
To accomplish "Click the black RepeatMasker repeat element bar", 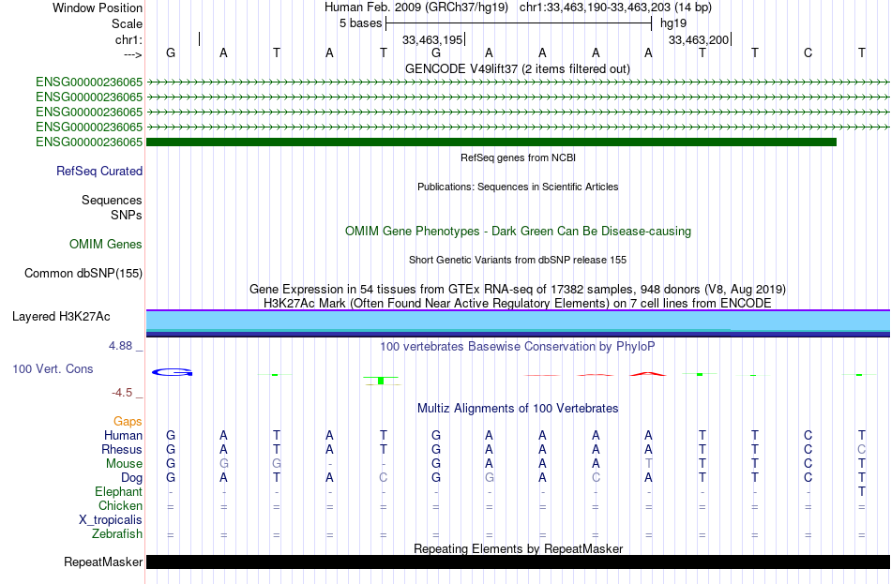I will [519, 562].
